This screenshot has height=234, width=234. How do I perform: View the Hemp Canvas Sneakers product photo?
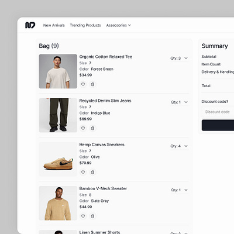tap(58, 159)
